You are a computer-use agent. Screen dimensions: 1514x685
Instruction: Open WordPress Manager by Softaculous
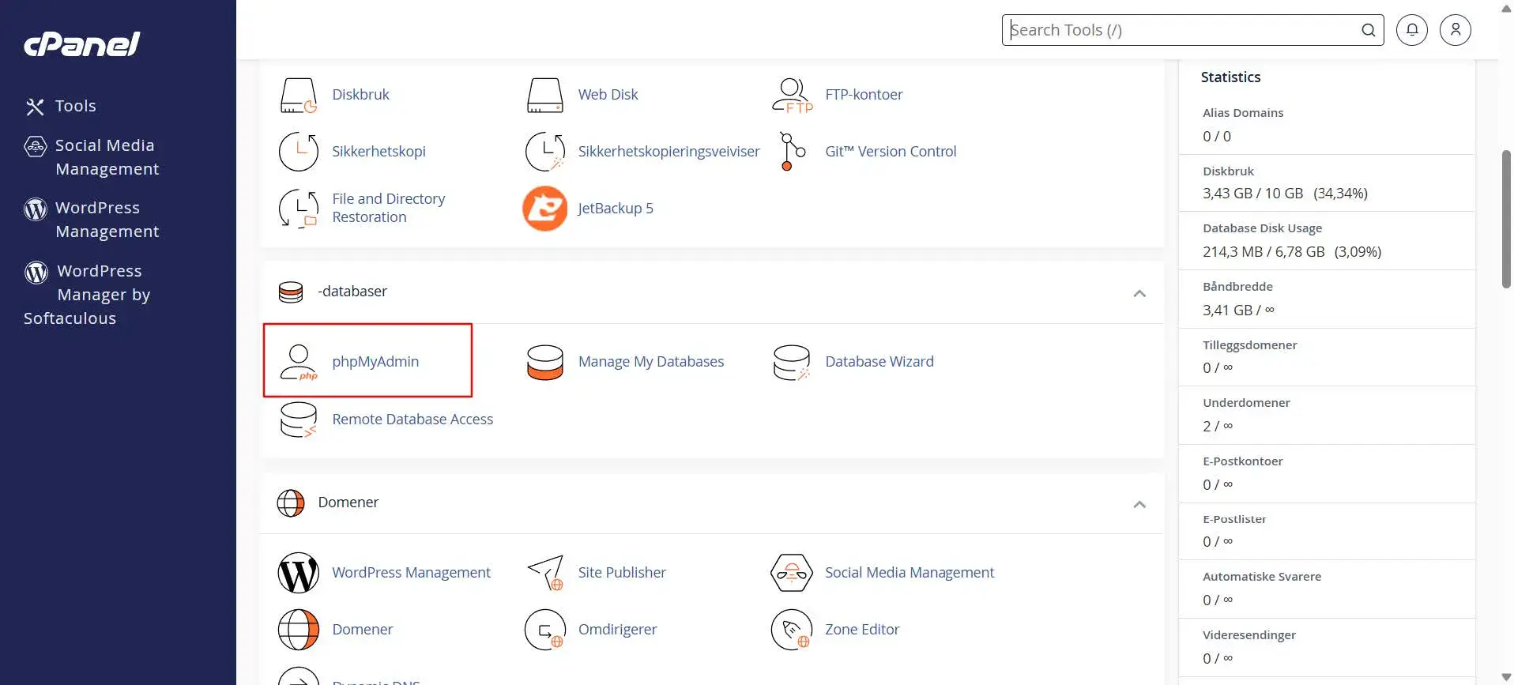pyautogui.click(x=87, y=295)
